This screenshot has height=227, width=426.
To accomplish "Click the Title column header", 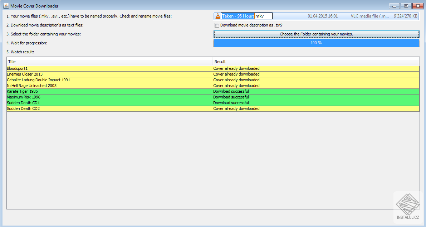I will (x=110, y=62).
